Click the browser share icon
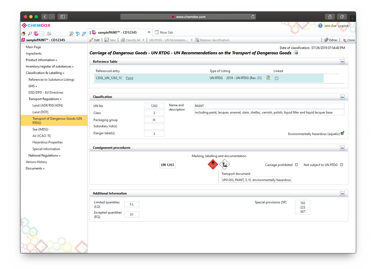376x269 pixels. point(330,17)
